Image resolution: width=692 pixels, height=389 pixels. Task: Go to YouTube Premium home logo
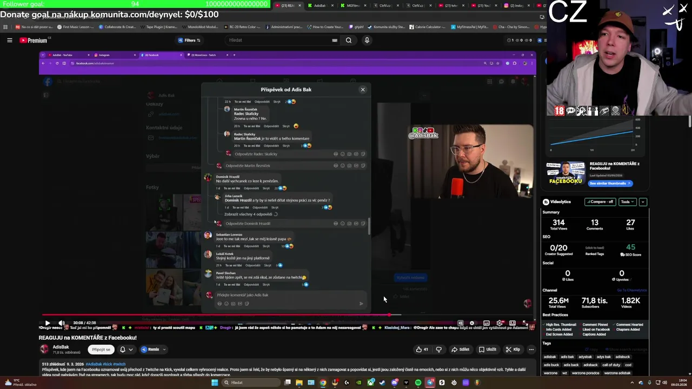pyautogui.click(x=35, y=41)
